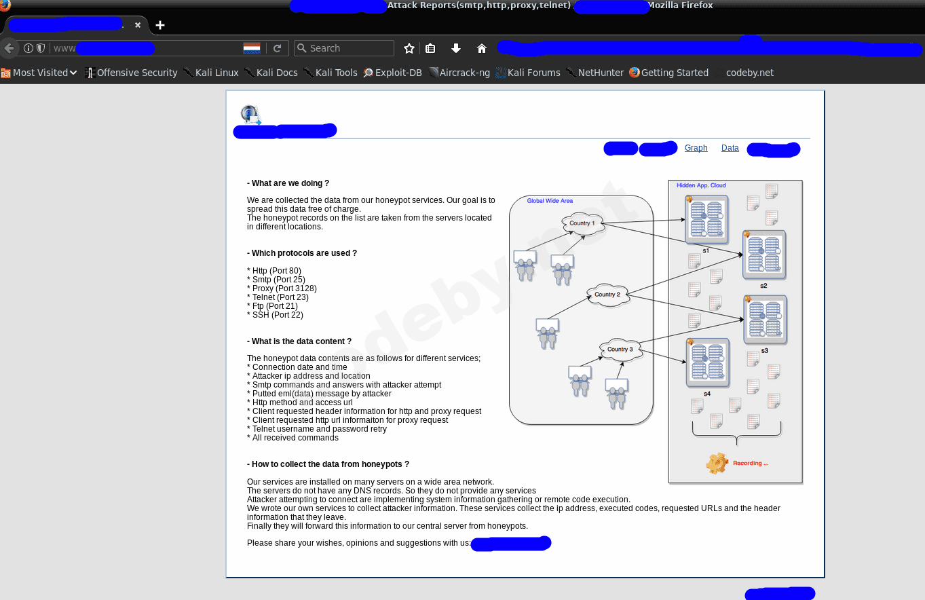Open the Kali Forums bookmark
925x600 pixels.
point(528,73)
